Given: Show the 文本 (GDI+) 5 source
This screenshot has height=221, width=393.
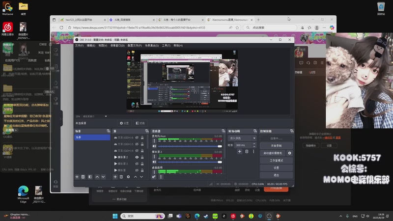Looking at the screenshot, I should (137, 144).
